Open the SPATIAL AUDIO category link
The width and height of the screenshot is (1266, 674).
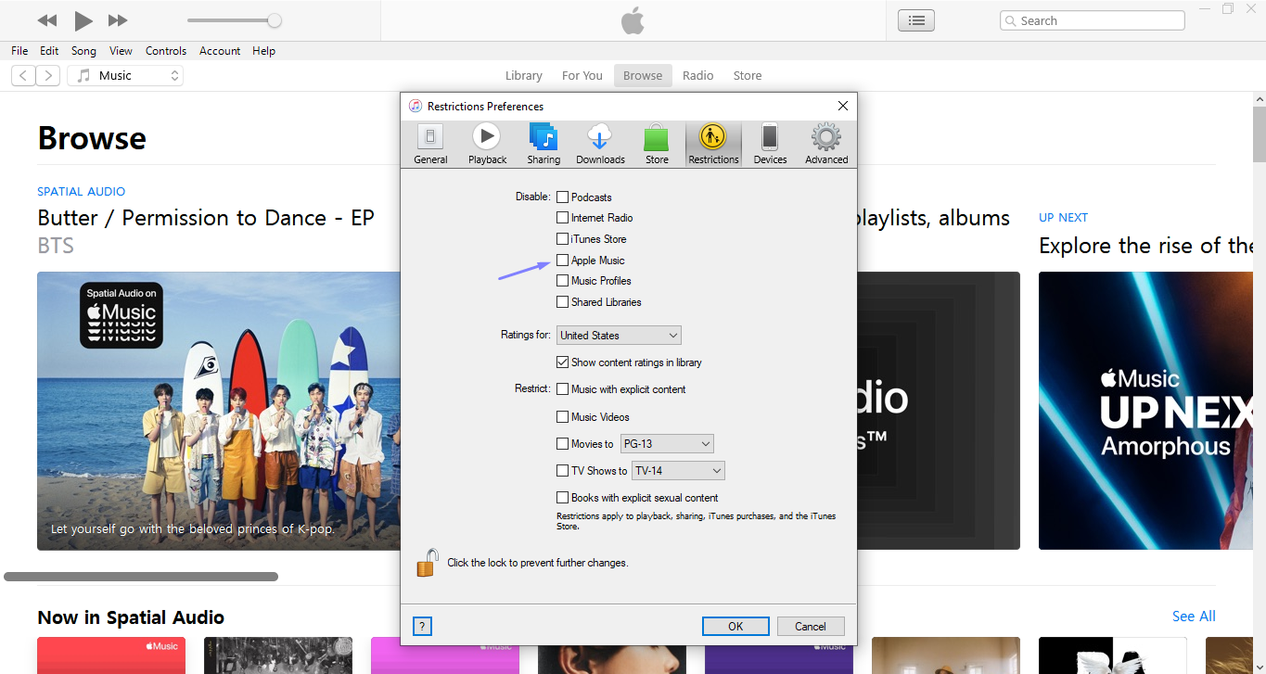82,192
